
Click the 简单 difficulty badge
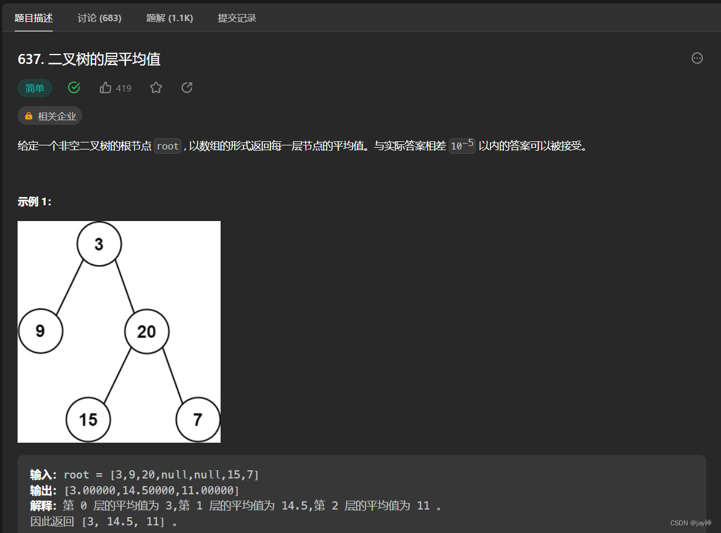35,87
